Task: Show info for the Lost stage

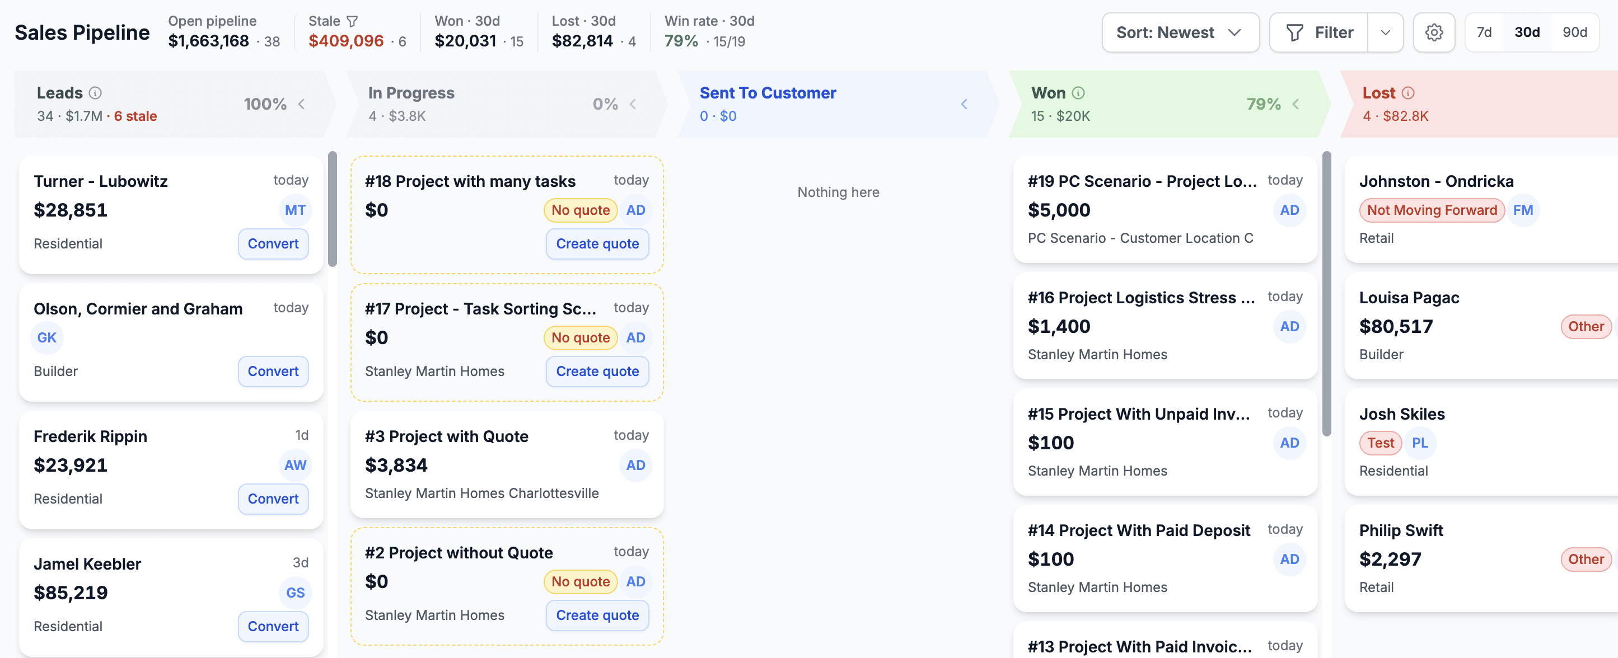Action: (1407, 93)
